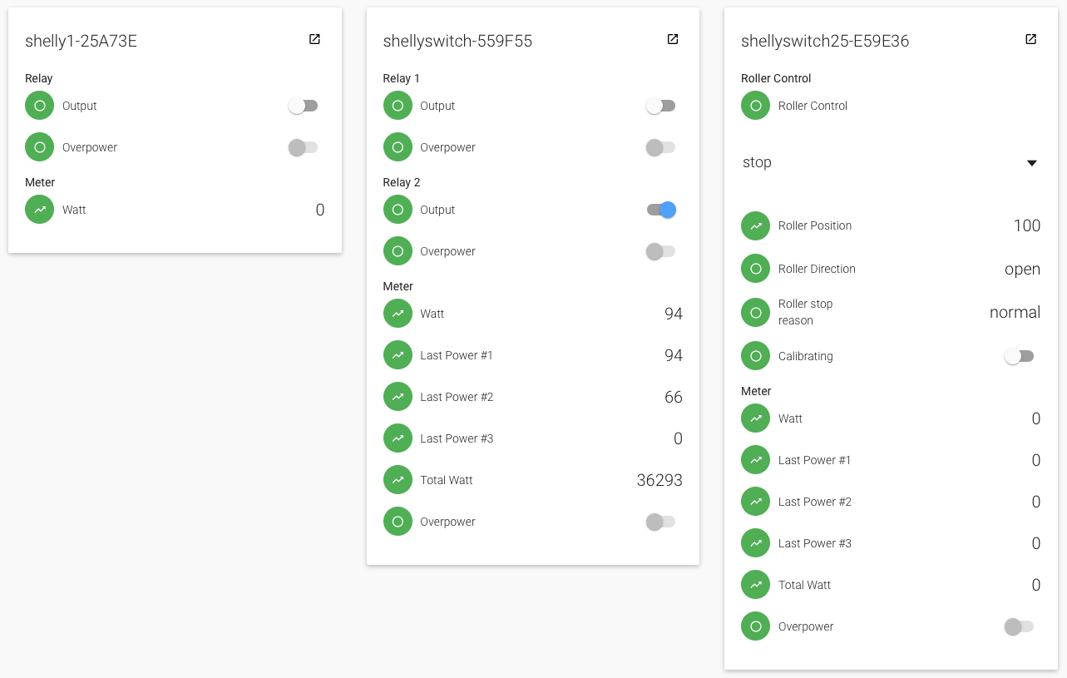This screenshot has width=1067, height=678.
Task: Click the Watt value 94 in shellyswitch-559F55
Action: 674,314
